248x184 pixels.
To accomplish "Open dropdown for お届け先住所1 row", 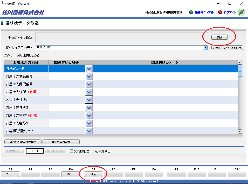I will pos(89,92).
